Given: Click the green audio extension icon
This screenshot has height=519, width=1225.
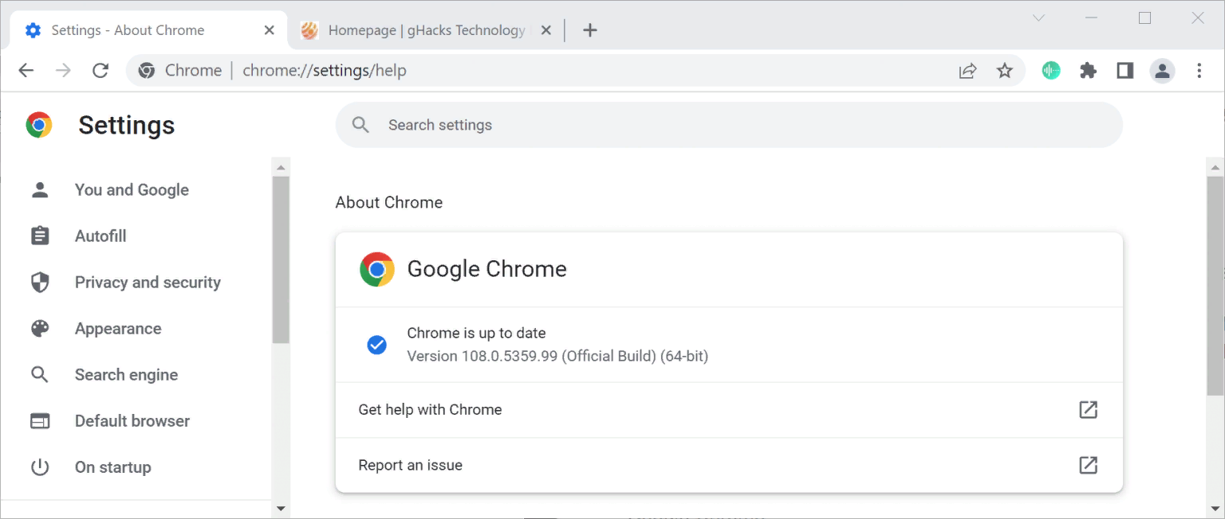Looking at the screenshot, I should pos(1051,71).
